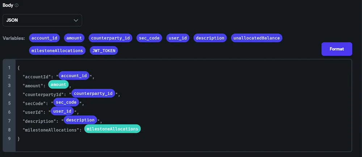Expand the dropdown chevron arrow beside JSON

pyautogui.click(x=76, y=21)
